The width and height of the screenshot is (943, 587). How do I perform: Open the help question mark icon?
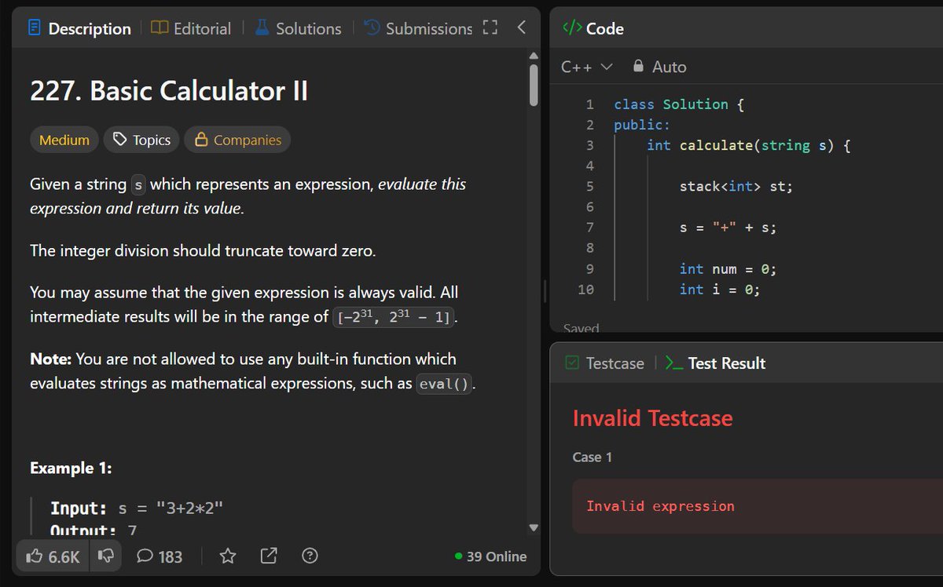coord(310,556)
